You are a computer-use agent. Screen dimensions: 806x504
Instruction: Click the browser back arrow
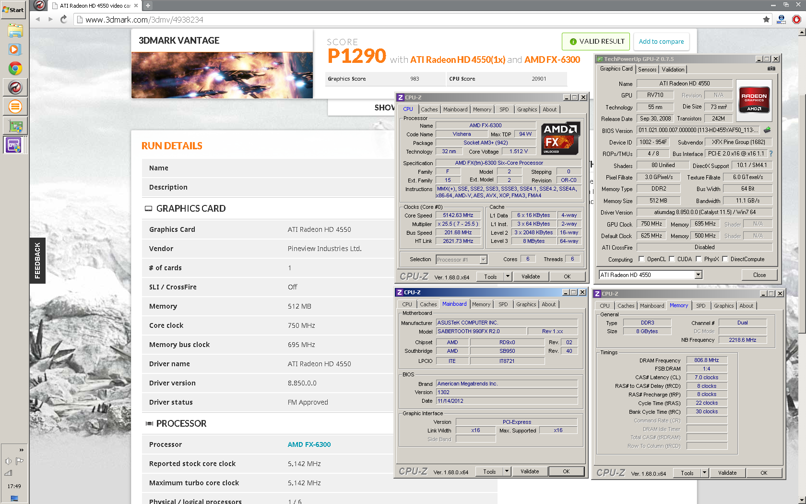(x=38, y=19)
